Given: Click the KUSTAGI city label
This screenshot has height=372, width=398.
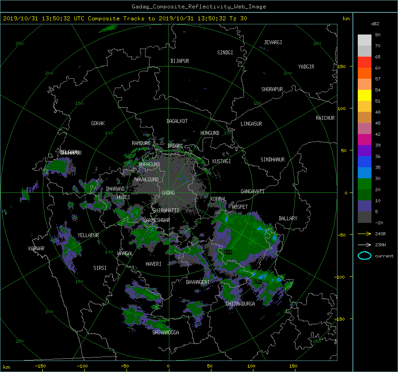Looking at the screenshot, I should point(222,161).
